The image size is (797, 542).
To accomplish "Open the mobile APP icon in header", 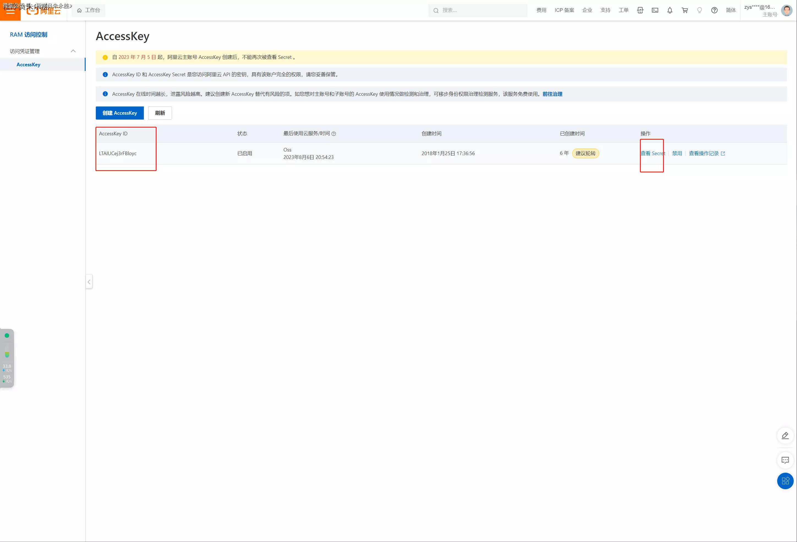I will tap(640, 10).
